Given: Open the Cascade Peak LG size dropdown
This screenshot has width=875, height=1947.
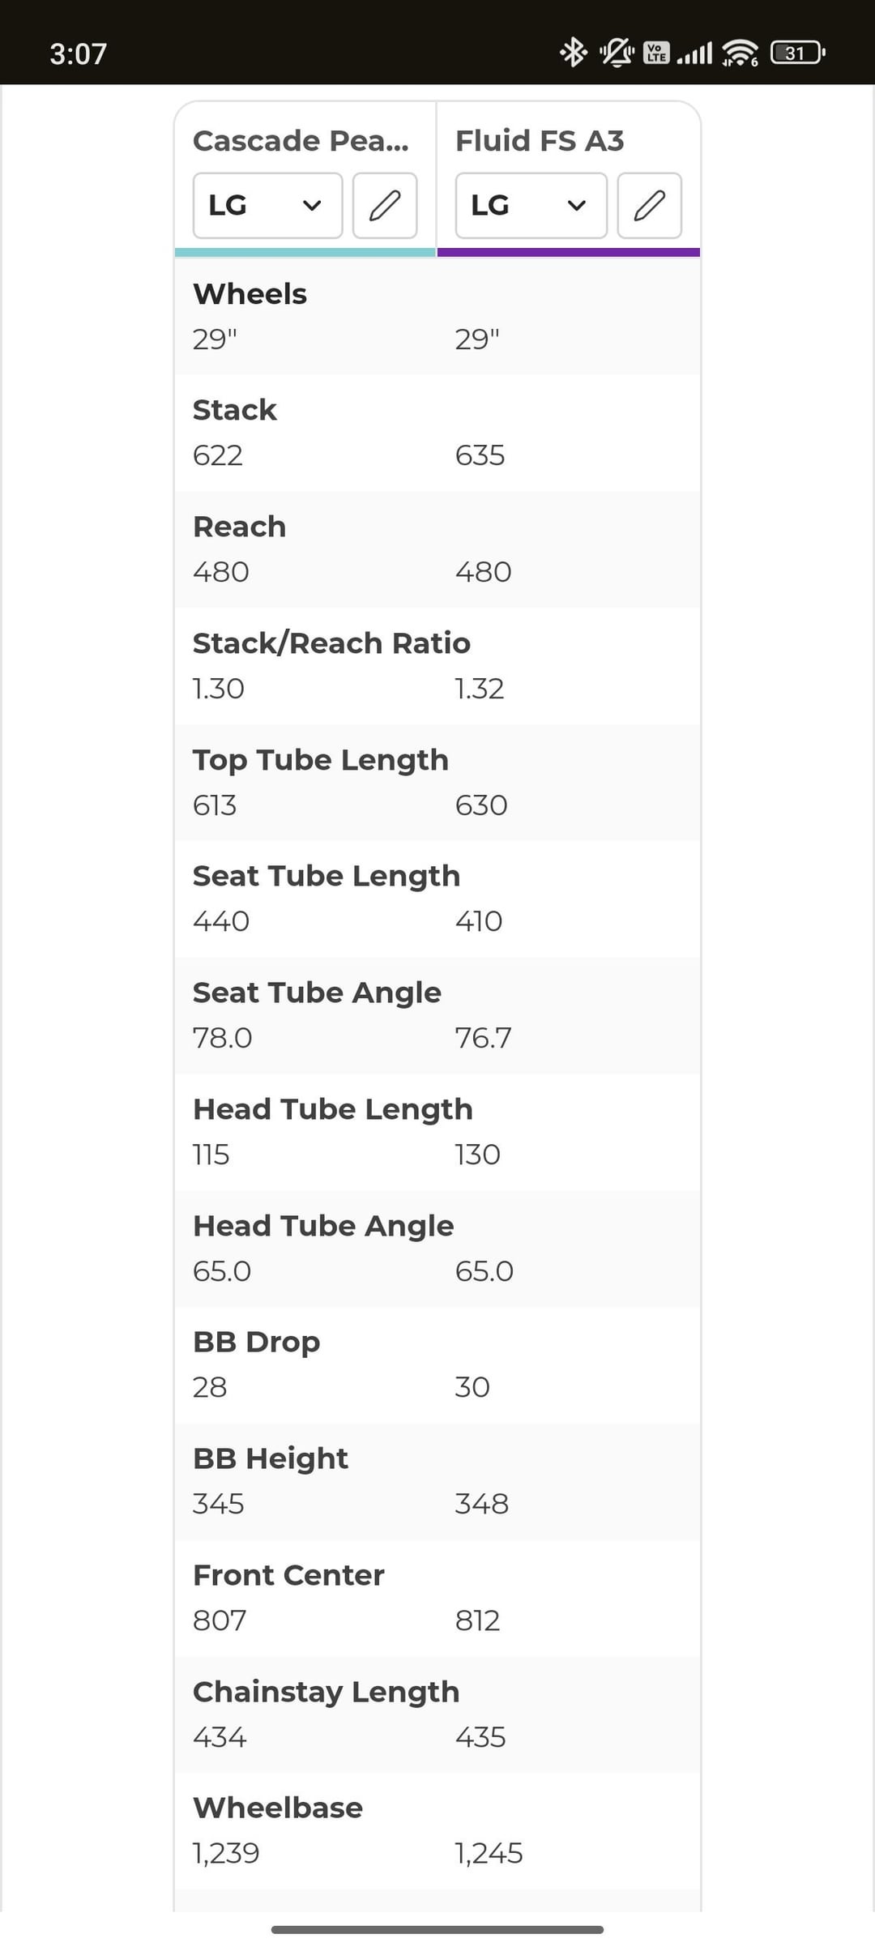Looking at the screenshot, I should 267,206.
